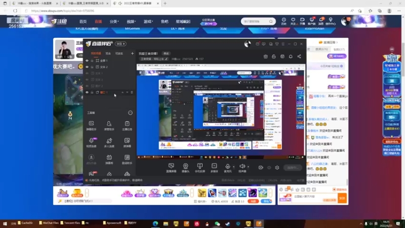The width and height of the screenshot is (405, 228).
Task: Open 游戏 dropdown in Douyu navigation
Action: (x=148, y=21)
